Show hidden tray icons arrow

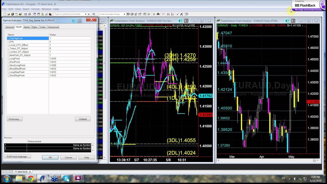(289, 178)
